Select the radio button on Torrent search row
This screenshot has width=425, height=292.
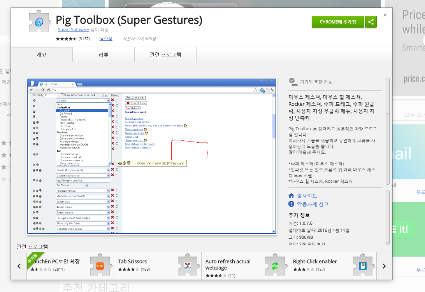click(x=117, y=212)
